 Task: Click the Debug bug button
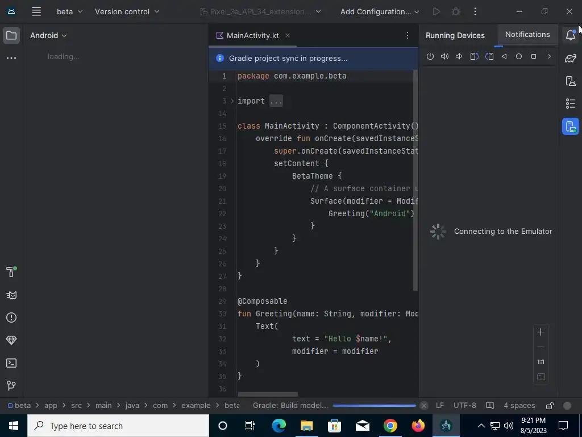(x=456, y=11)
